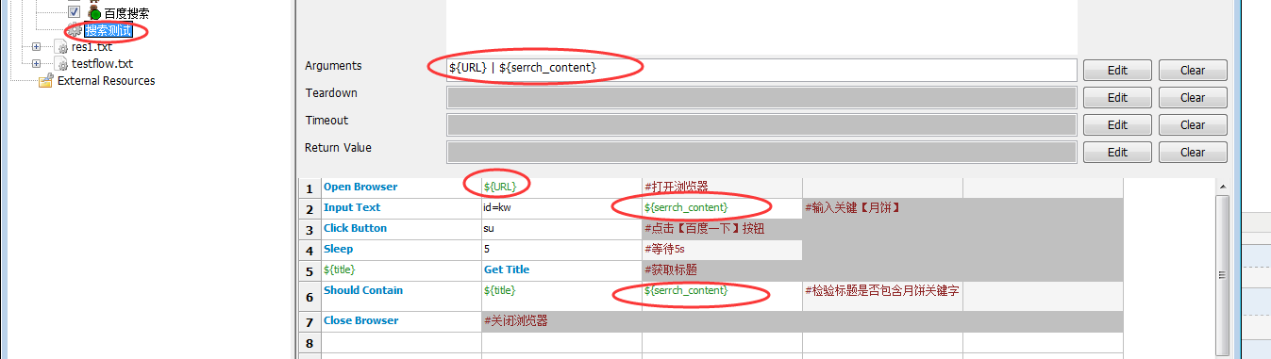Click the Arguments field with ${URL}
The width and height of the screenshot is (1271, 359).
(x=761, y=70)
